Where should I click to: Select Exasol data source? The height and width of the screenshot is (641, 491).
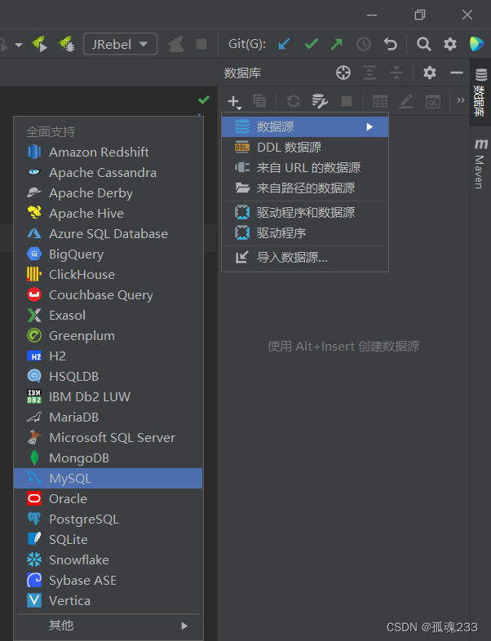[x=108, y=315]
